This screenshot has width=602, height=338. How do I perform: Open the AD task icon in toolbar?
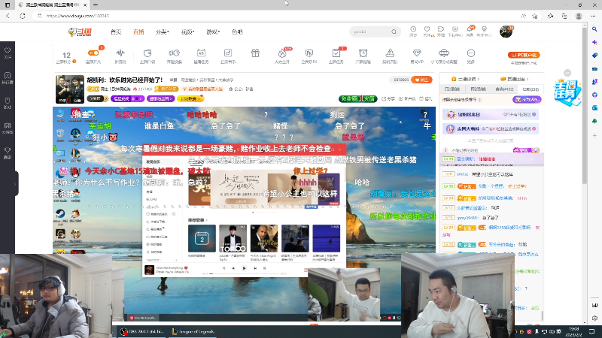(201, 53)
